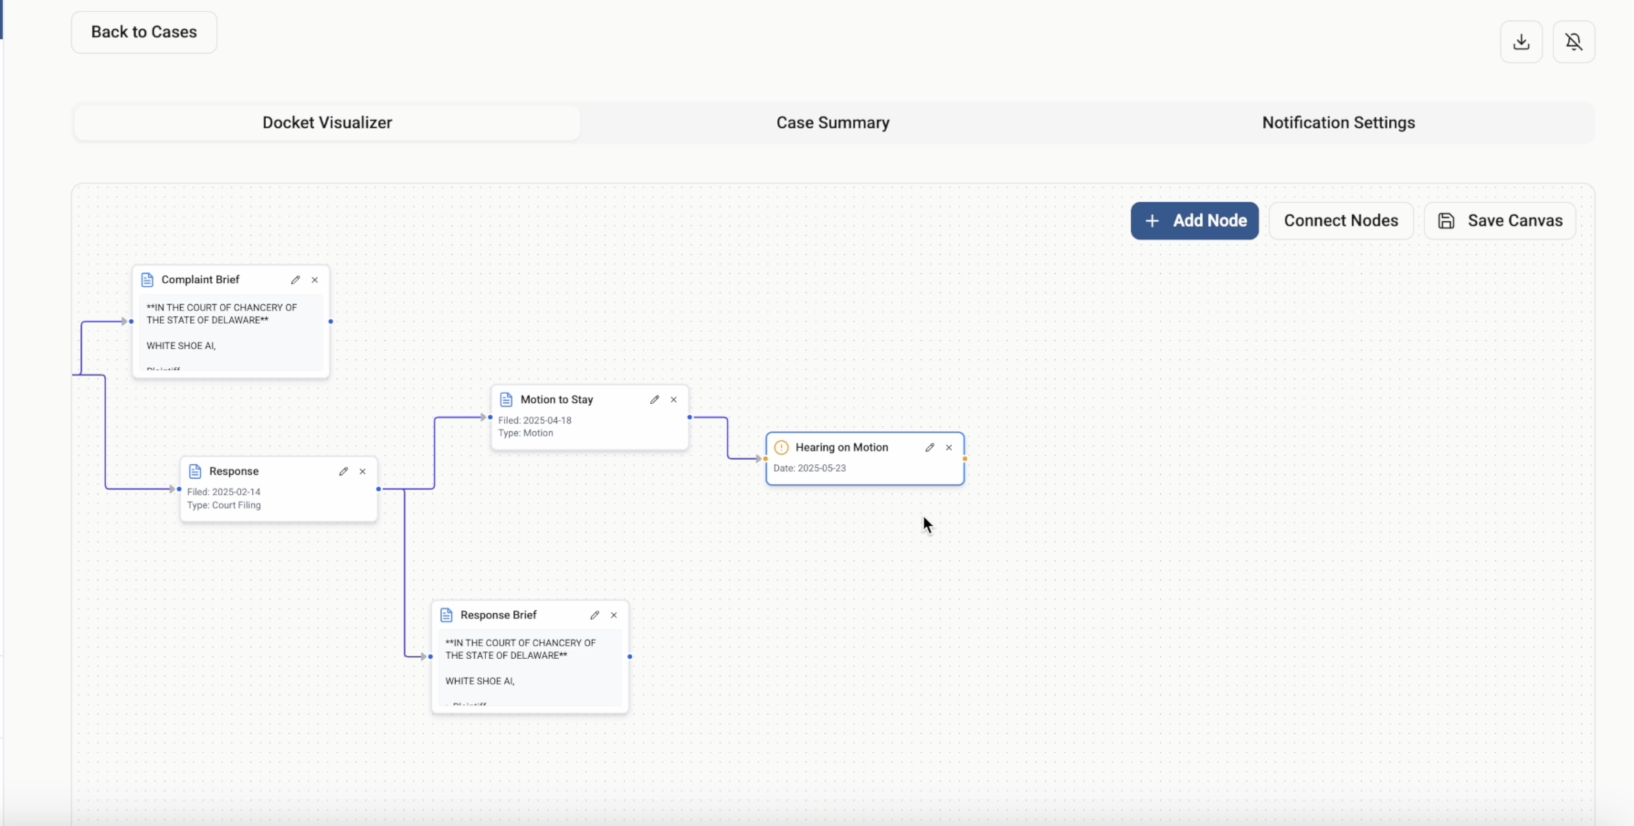Image resolution: width=1634 pixels, height=826 pixels.
Task: Click the 'Date: 2025-05-23' text
Action: coord(809,468)
